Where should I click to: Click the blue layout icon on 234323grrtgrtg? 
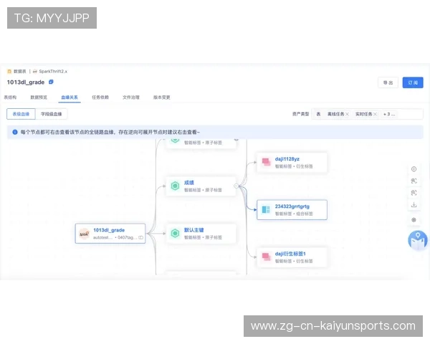point(266,209)
